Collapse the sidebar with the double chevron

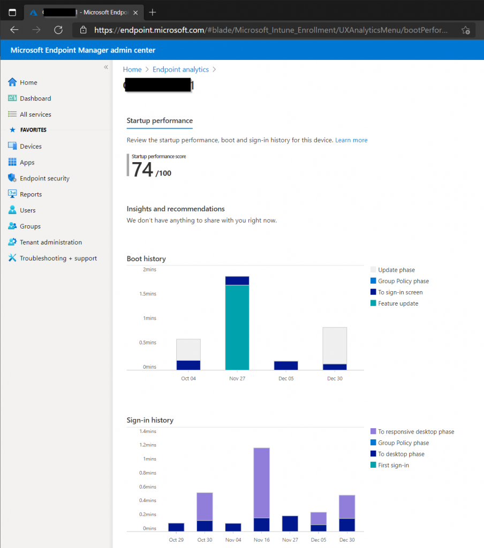(x=106, y=67)
